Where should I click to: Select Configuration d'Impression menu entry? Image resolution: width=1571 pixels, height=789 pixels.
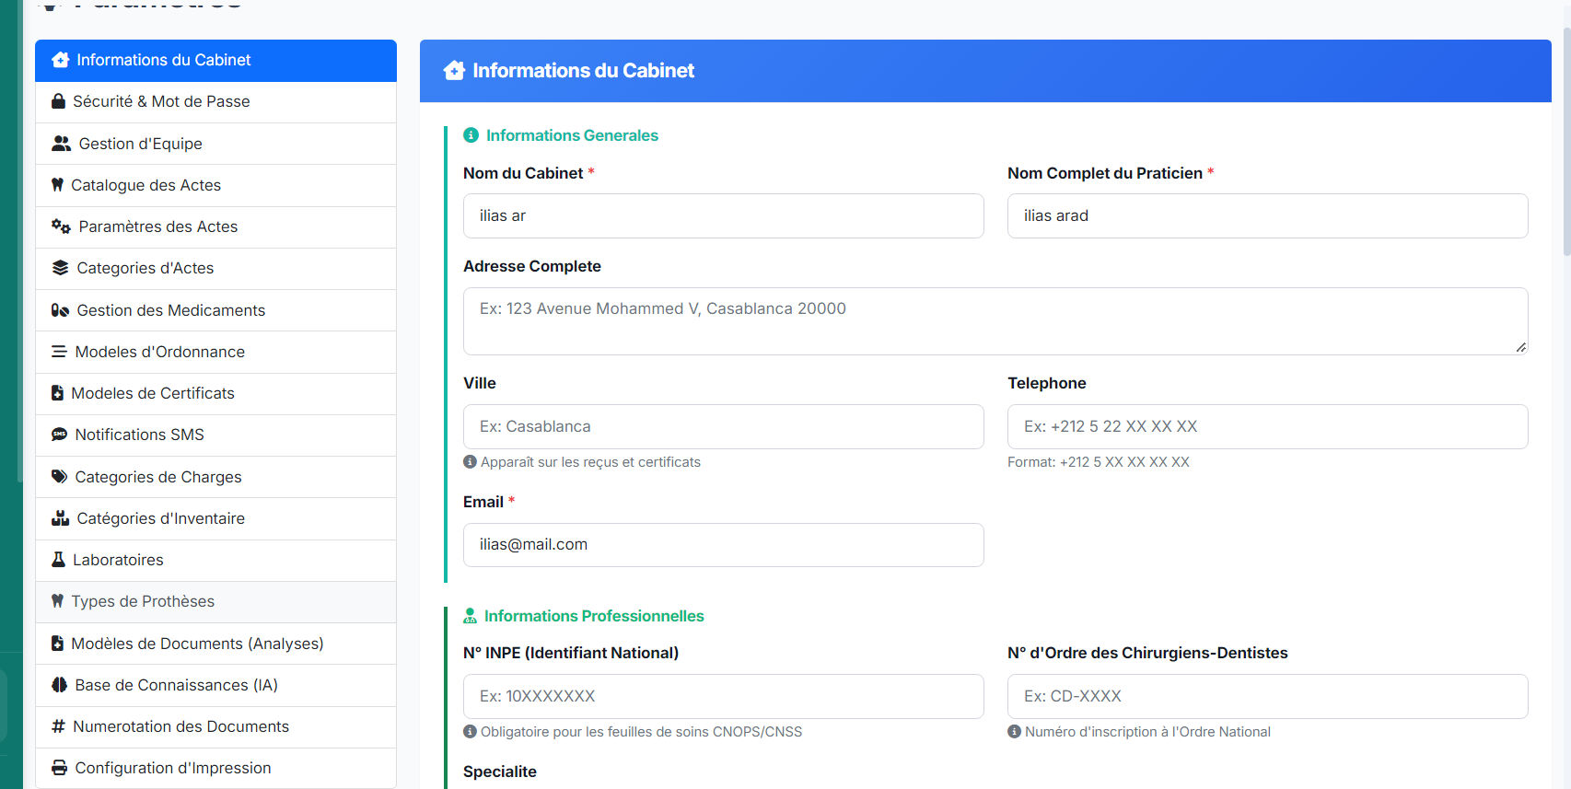pyautogui.click(x=215, y=768)
